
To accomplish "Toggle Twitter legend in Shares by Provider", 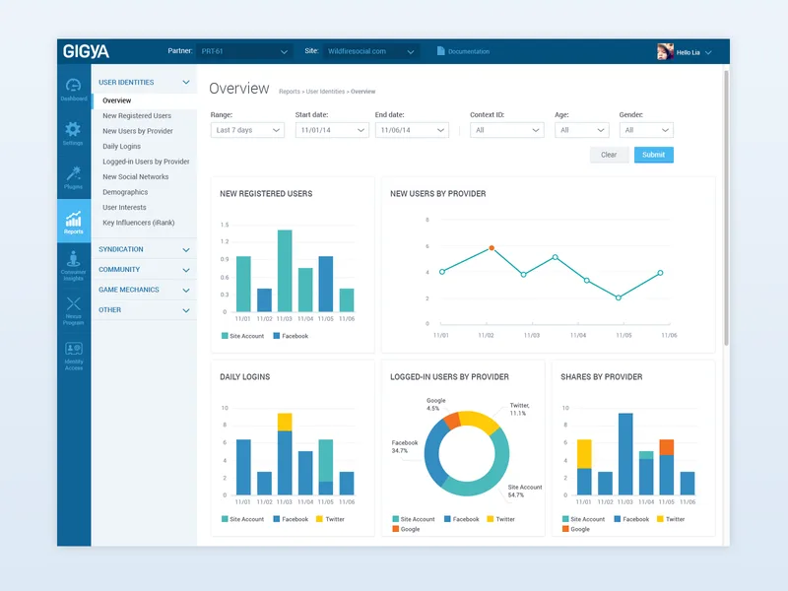I will [x=671, y=519].
